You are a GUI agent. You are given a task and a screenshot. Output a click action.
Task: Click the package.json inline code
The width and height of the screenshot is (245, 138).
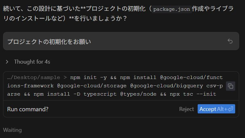(172, 9)
